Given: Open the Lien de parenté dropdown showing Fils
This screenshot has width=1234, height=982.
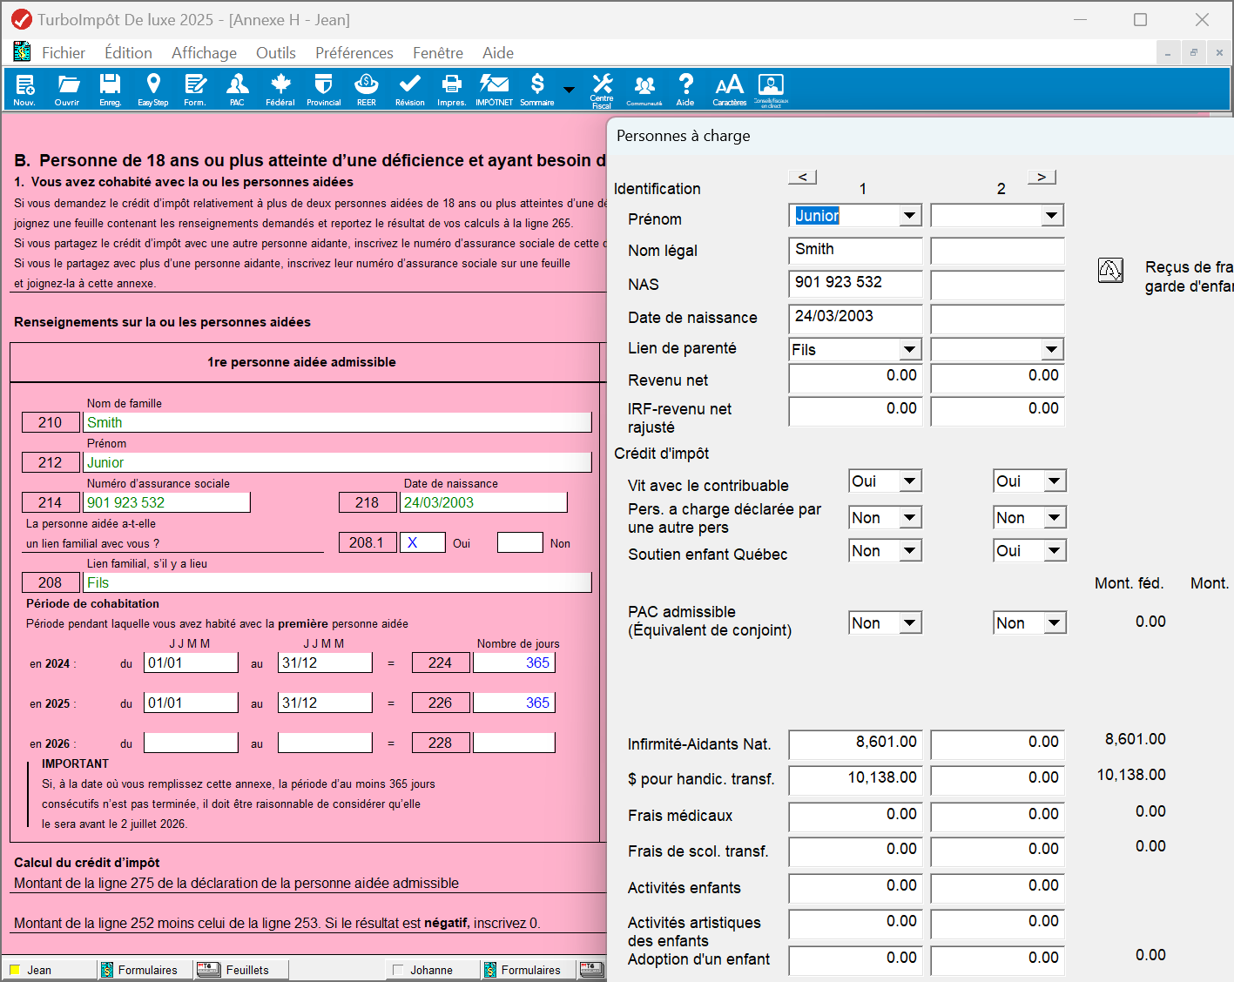Looking at the screenshot, I should 910,350.
